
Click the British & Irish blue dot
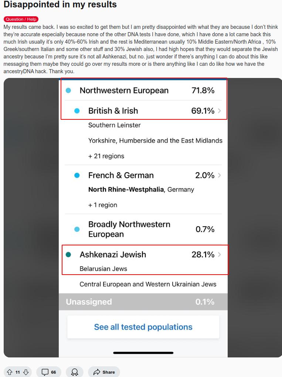[77, 111]
